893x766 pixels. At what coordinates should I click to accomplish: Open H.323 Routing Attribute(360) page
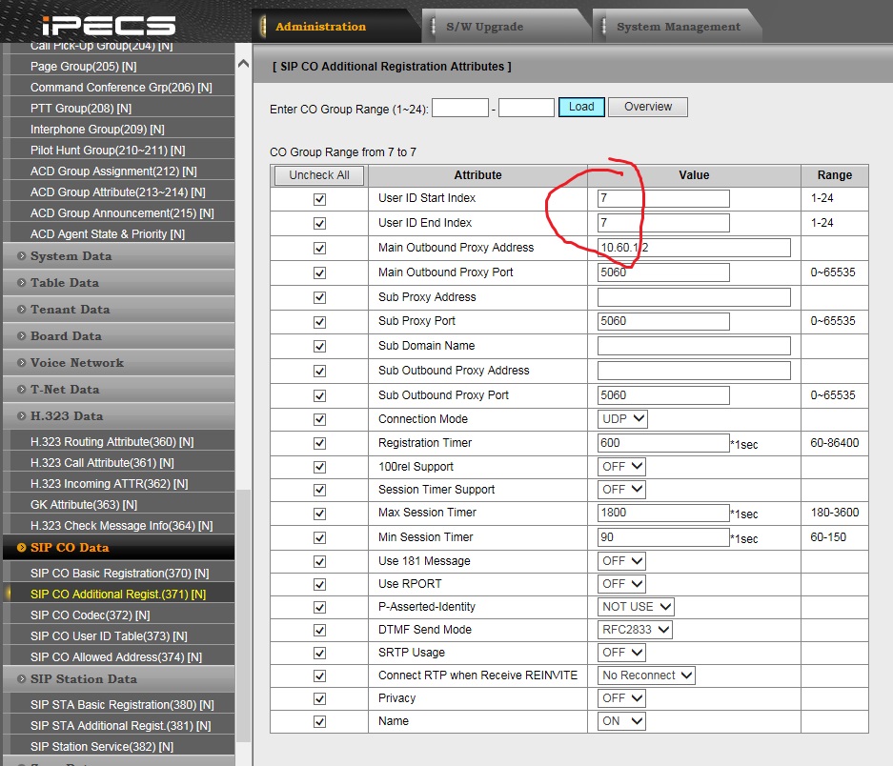click(x=112, y=442)
